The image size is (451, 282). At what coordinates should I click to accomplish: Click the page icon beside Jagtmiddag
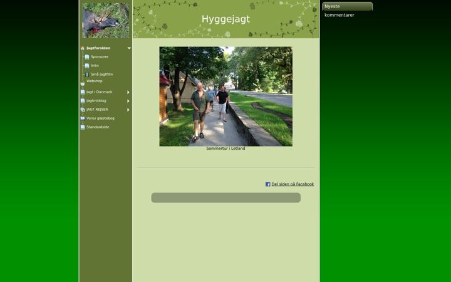[x=83, y=101]
